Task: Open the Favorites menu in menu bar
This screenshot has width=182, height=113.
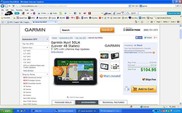Action: [19, 10]
